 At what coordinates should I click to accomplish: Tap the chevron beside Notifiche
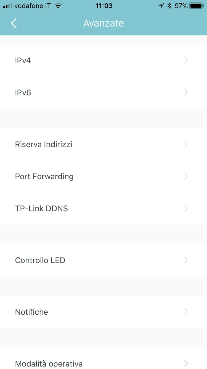pyautogui.click(x=186, y=312)
